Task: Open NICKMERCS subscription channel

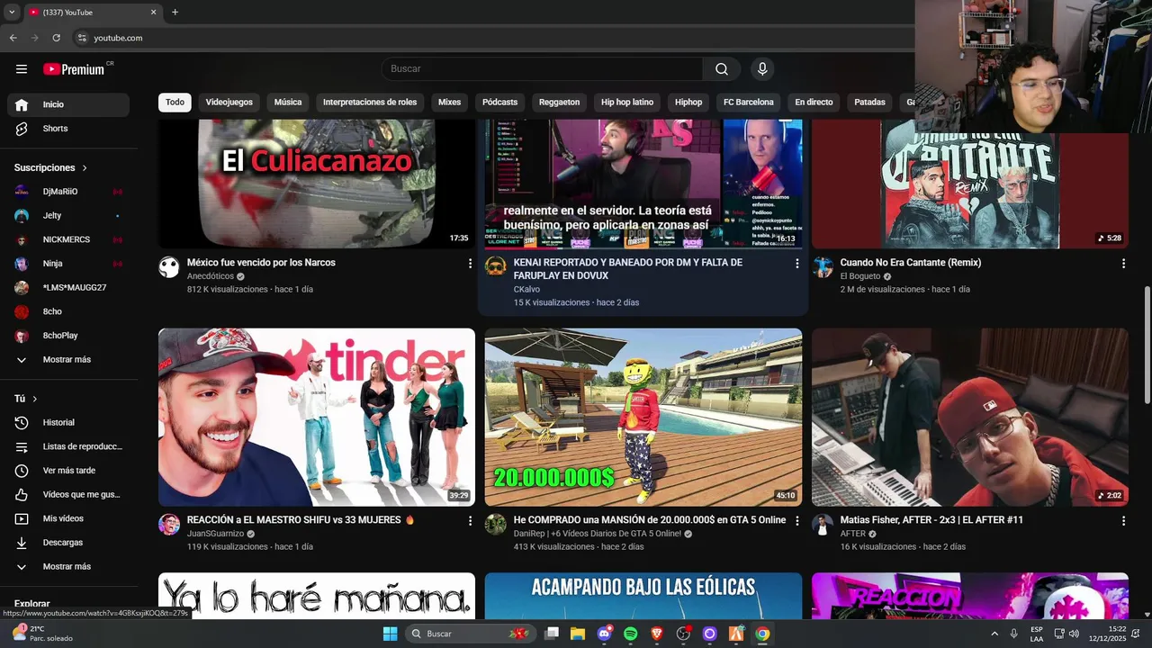Action: point(68,239)
